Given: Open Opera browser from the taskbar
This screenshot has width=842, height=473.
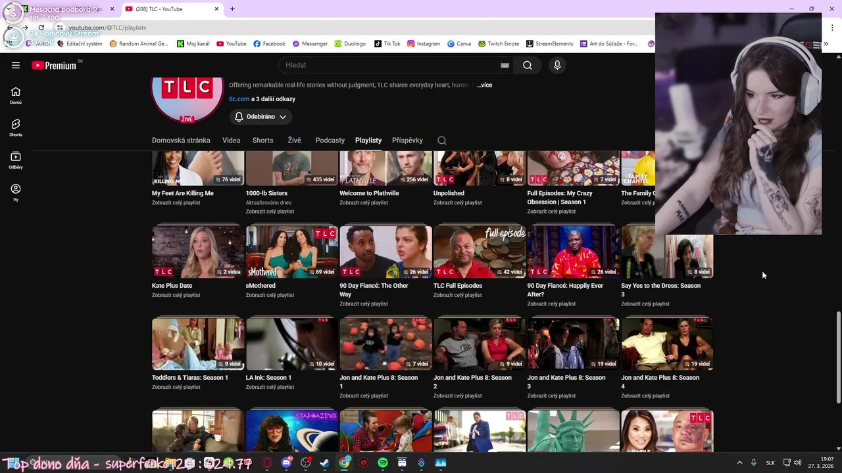Looking at the screenshot, I should click(x=267, y=462).
